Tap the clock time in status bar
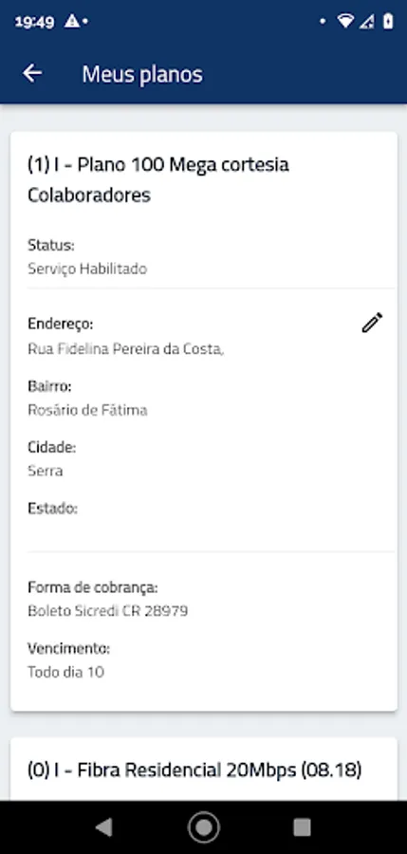Screen dimensions: 407x854 point(35,22)
